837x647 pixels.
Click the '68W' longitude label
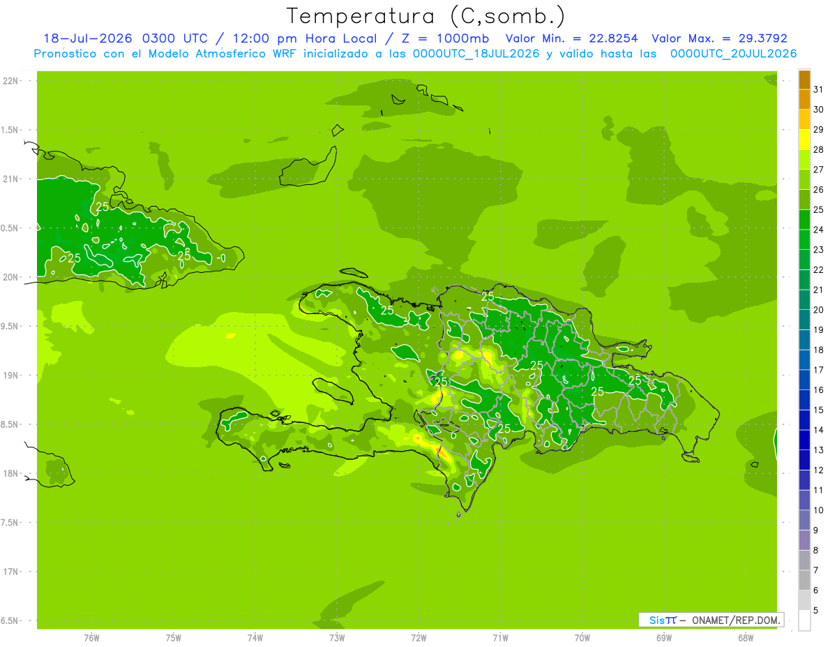(746, 637)
